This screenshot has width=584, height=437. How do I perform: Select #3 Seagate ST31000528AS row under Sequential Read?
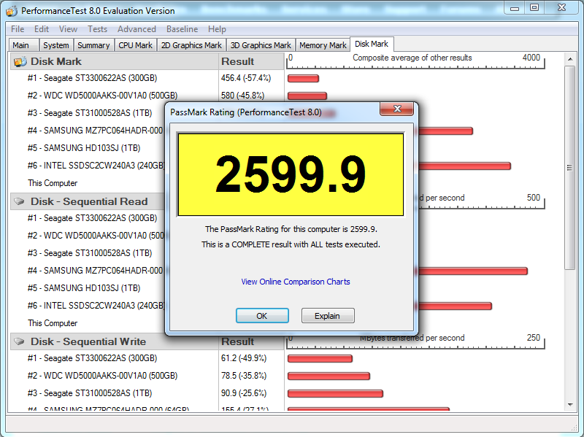90,253
